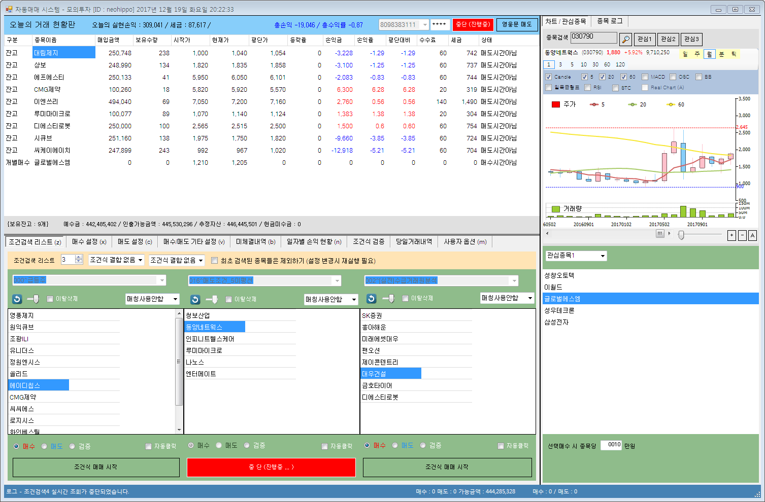Screen dimensions: 765x502
Task: Open the 사용자 옵션 (m) tab
Action: 465,242
